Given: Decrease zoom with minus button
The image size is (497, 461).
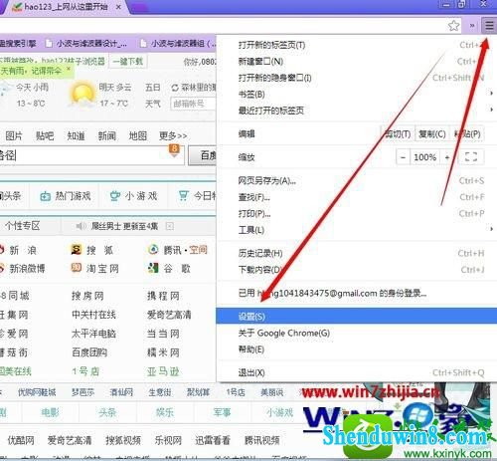Looking at the screenshot, I should point(403,157).
